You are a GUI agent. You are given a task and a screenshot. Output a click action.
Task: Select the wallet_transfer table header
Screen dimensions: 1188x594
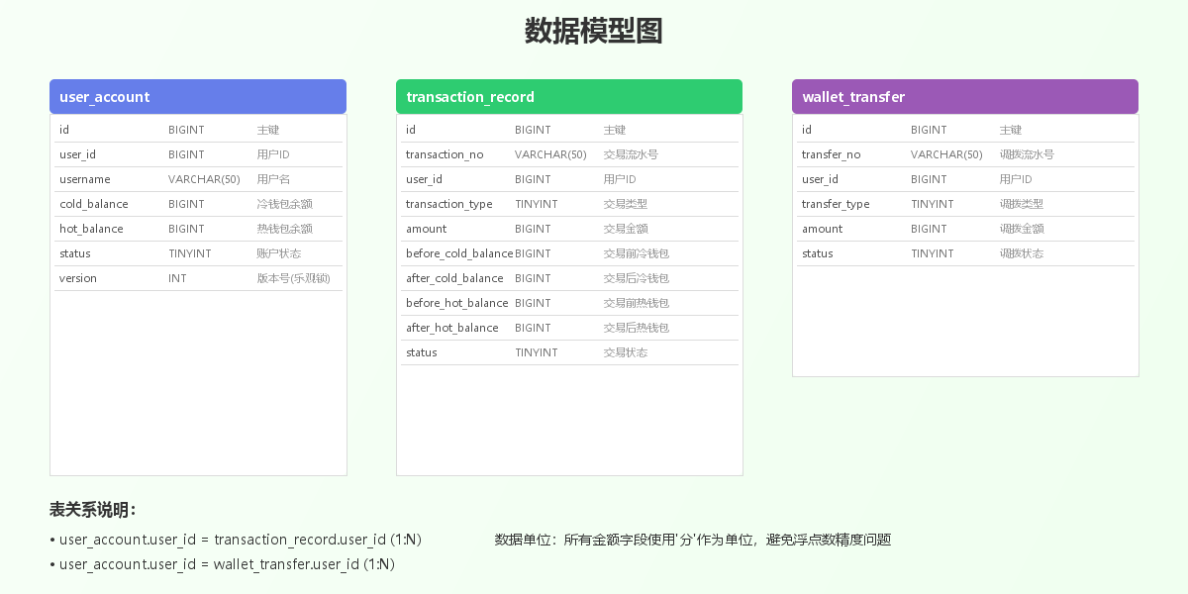965,97
